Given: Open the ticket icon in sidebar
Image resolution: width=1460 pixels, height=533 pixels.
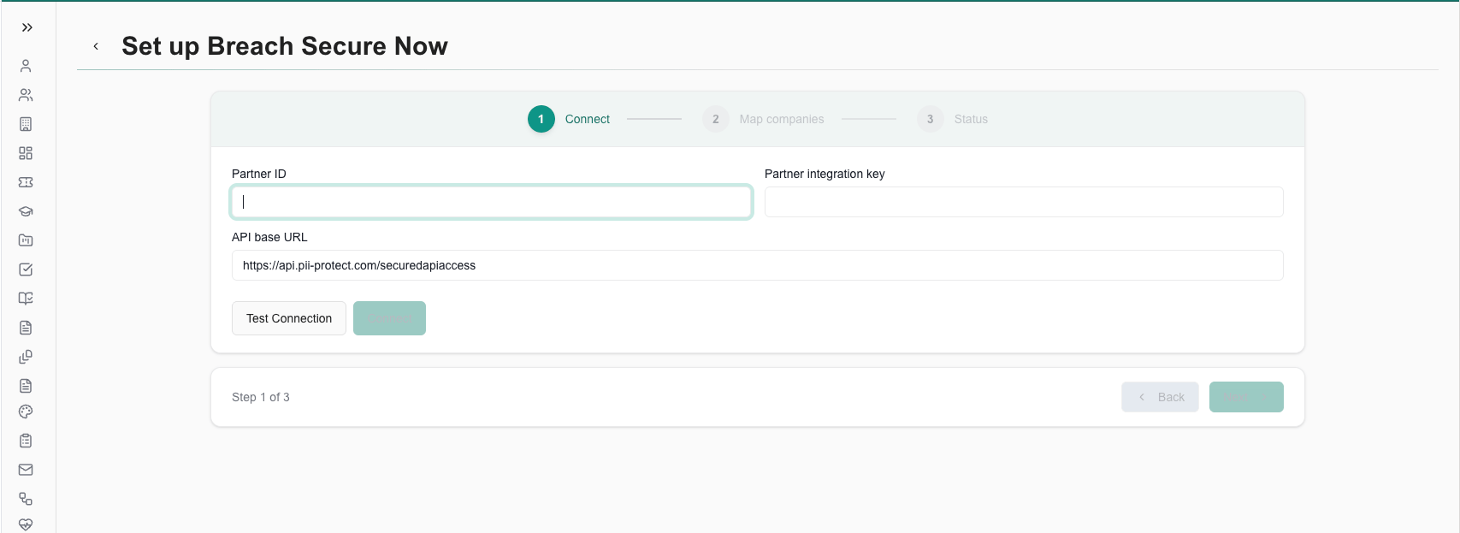Looking at the screenshot, I should [26, 182].
